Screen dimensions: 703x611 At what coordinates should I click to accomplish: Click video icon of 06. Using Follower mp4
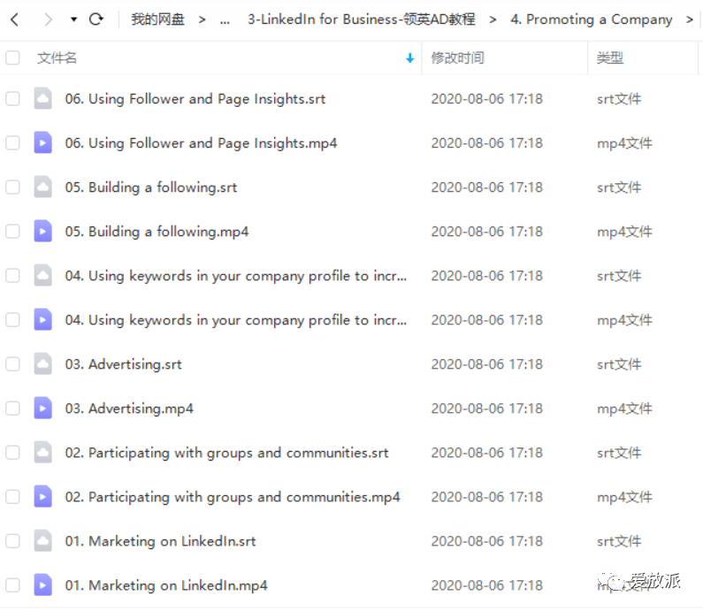[42, 143]
